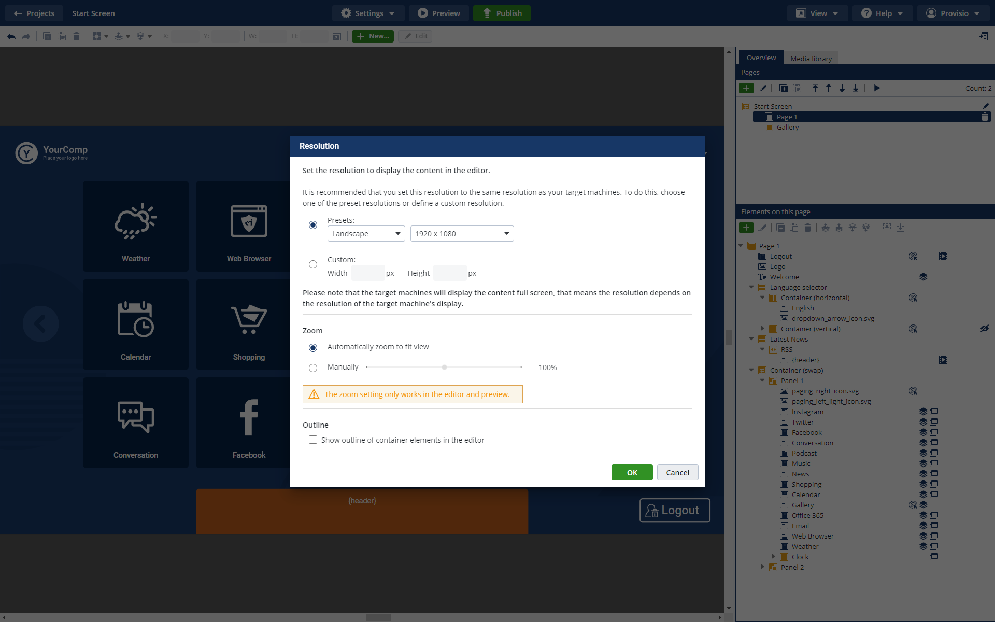Expand the Panel 2 tree node

coord(762,567)
